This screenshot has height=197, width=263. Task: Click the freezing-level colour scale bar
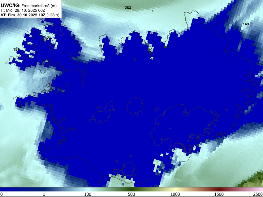click(131, 190)
